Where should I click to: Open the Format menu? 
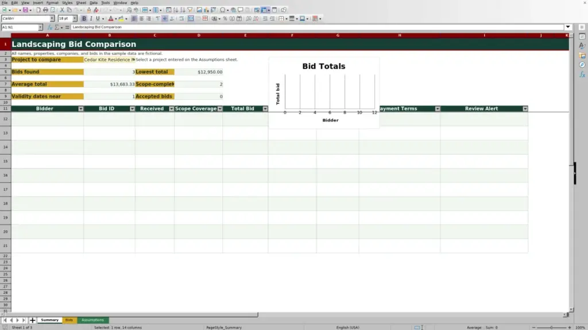(x=52, y=3)
